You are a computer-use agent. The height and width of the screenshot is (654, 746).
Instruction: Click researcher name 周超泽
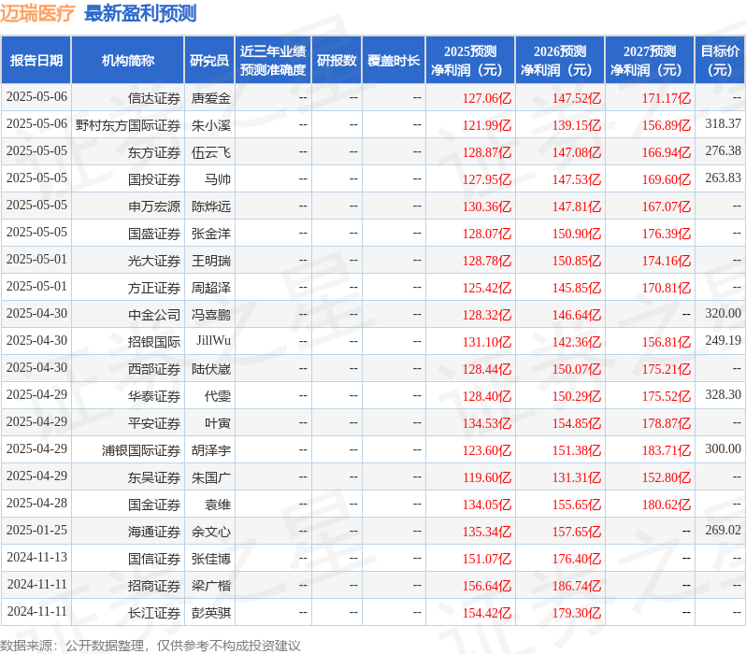pyautogui.click(x=211, y=289)
